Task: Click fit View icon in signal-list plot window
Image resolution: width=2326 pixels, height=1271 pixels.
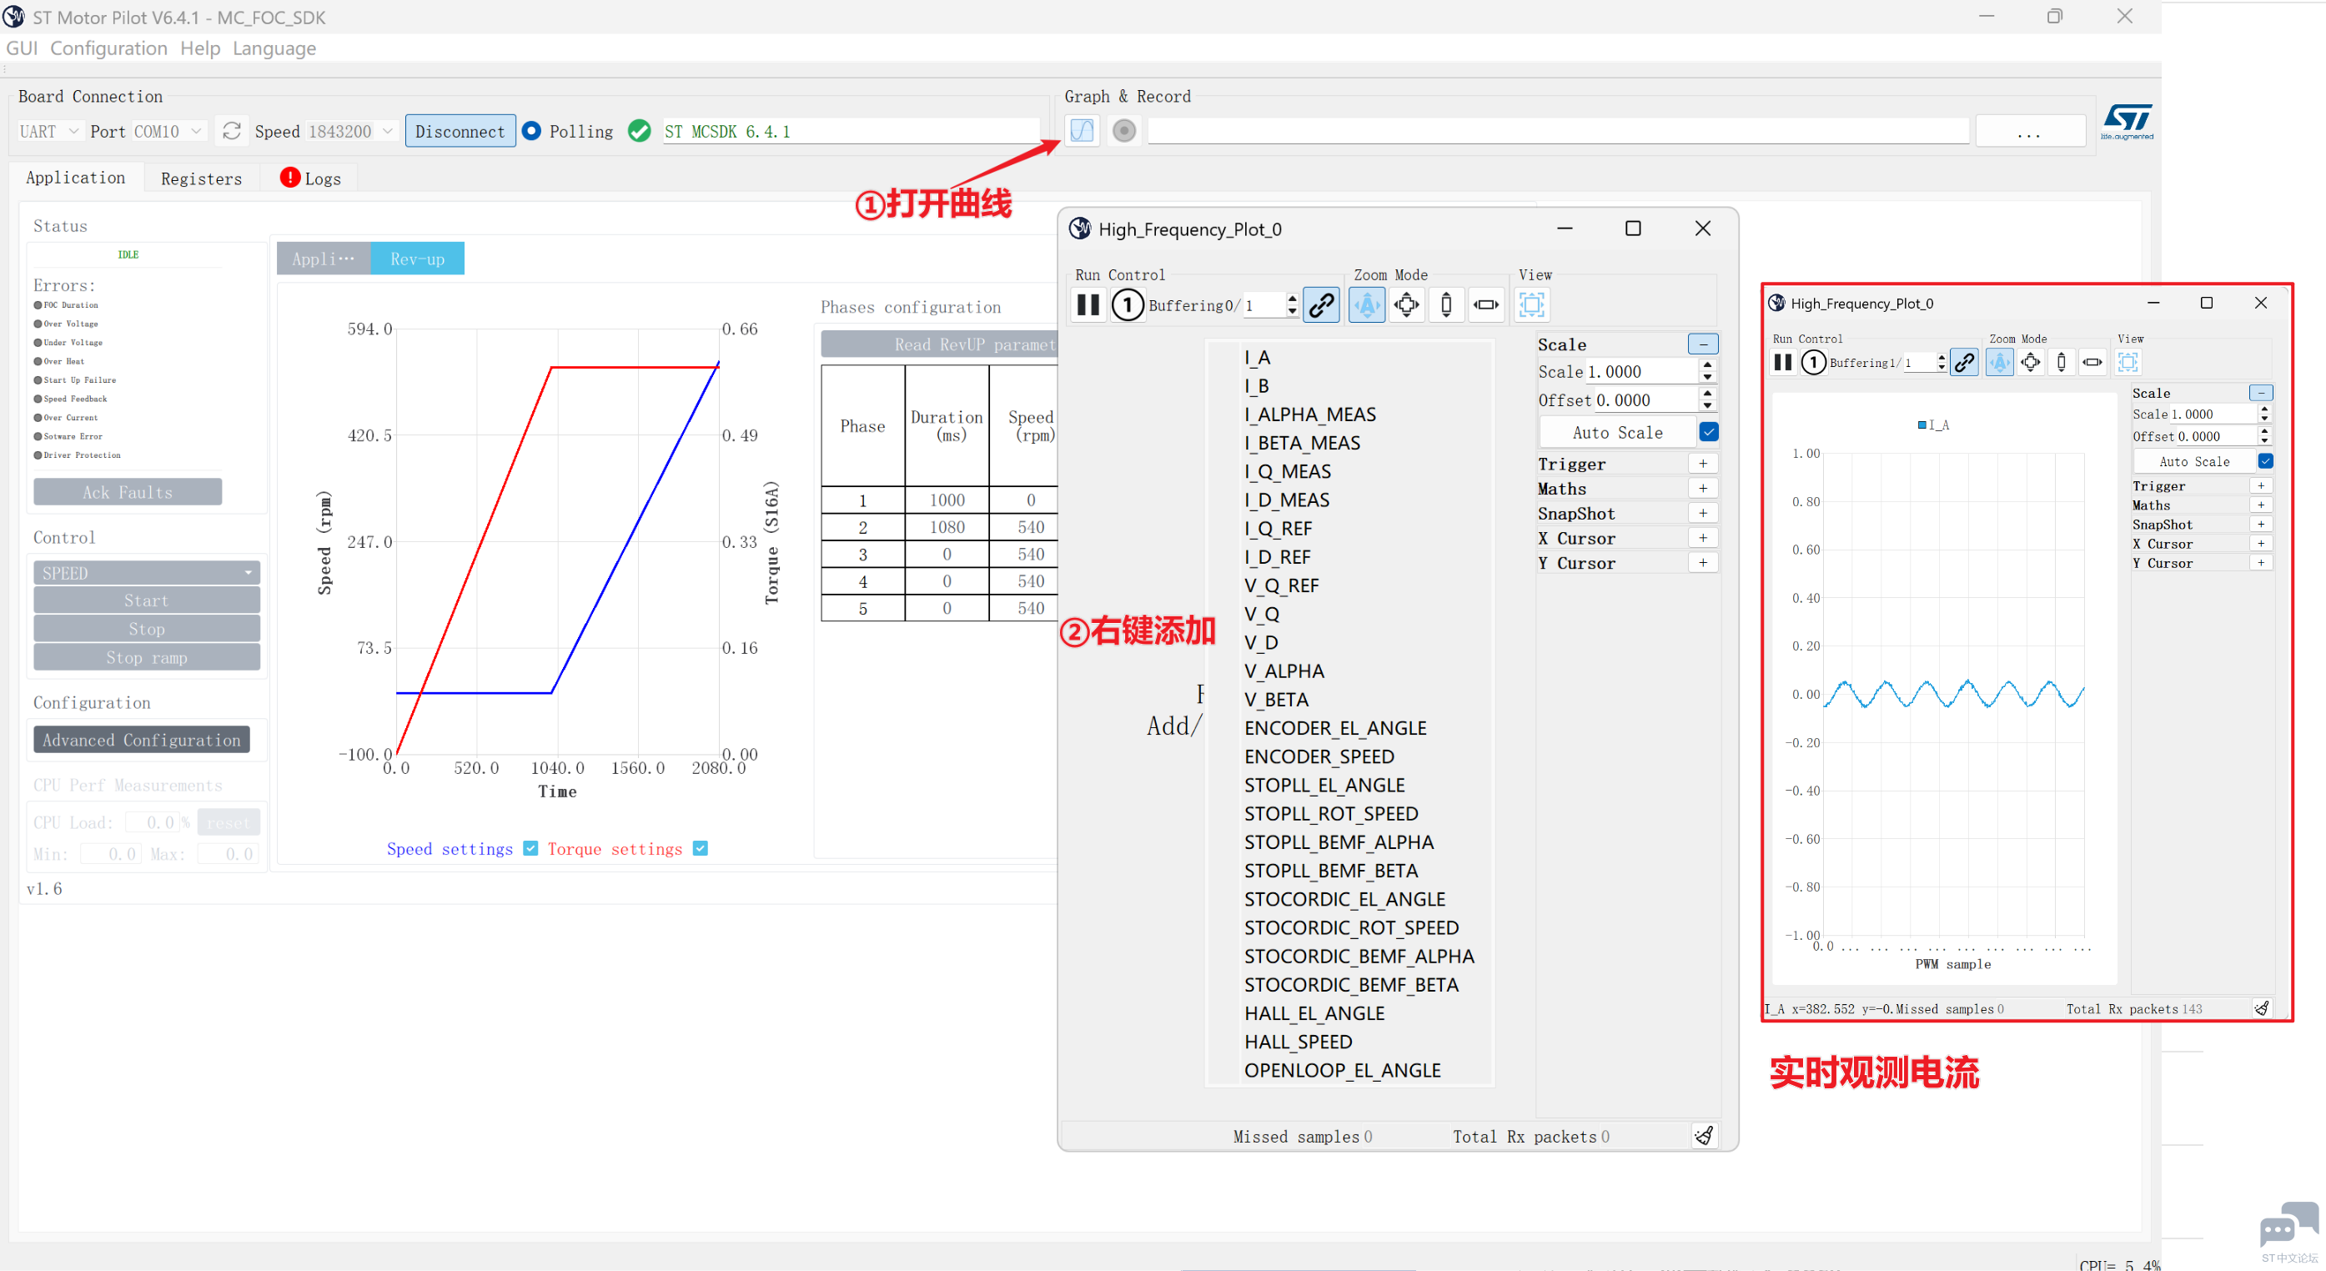Action: click(x=1532, y=305)
